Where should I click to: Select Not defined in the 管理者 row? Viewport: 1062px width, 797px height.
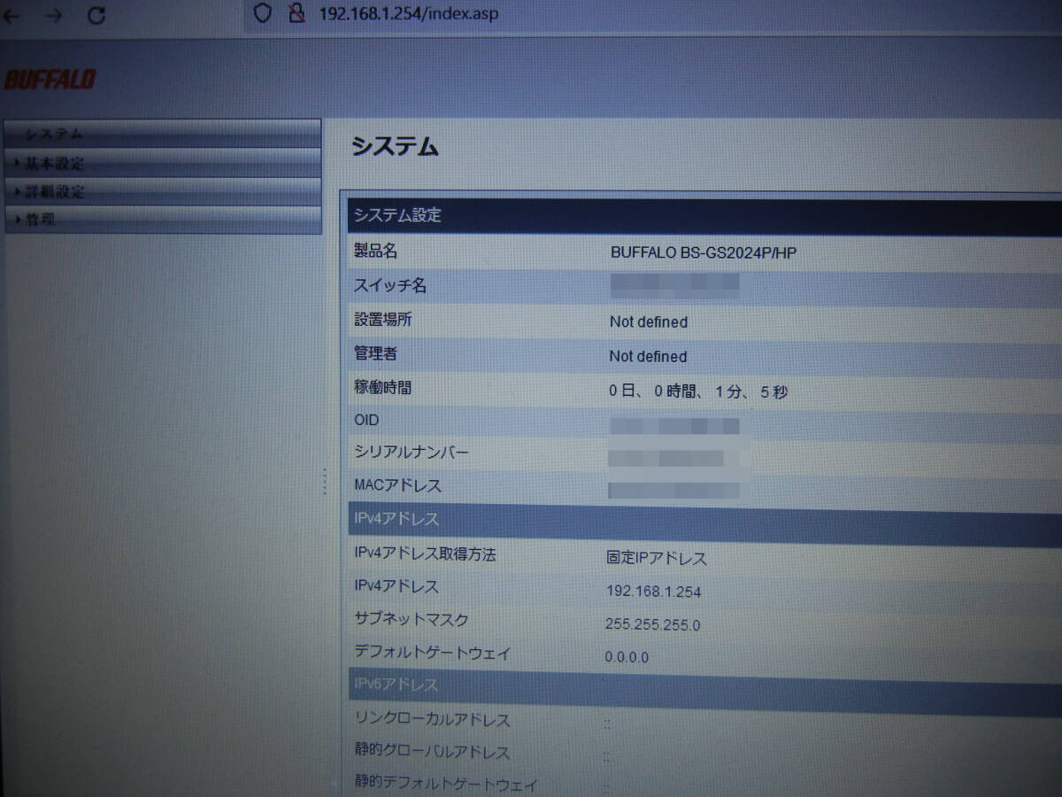click(x=648, y=357)
